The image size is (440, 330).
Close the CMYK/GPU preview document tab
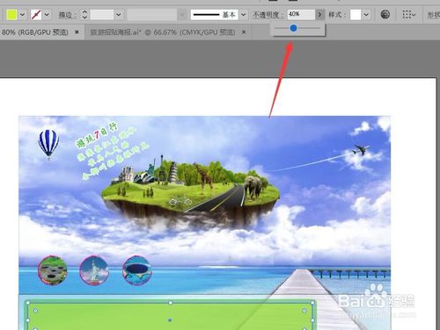coord(244,32)
